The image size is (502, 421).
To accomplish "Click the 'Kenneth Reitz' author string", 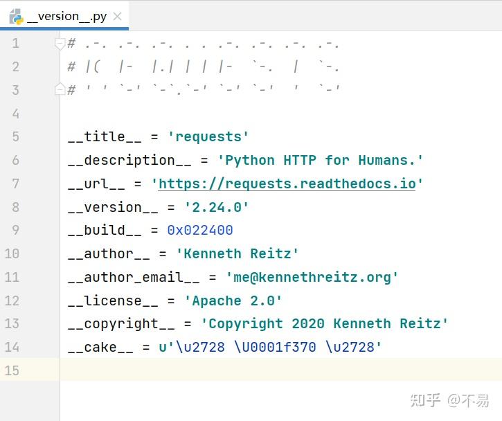I will (x=237, y=254).
